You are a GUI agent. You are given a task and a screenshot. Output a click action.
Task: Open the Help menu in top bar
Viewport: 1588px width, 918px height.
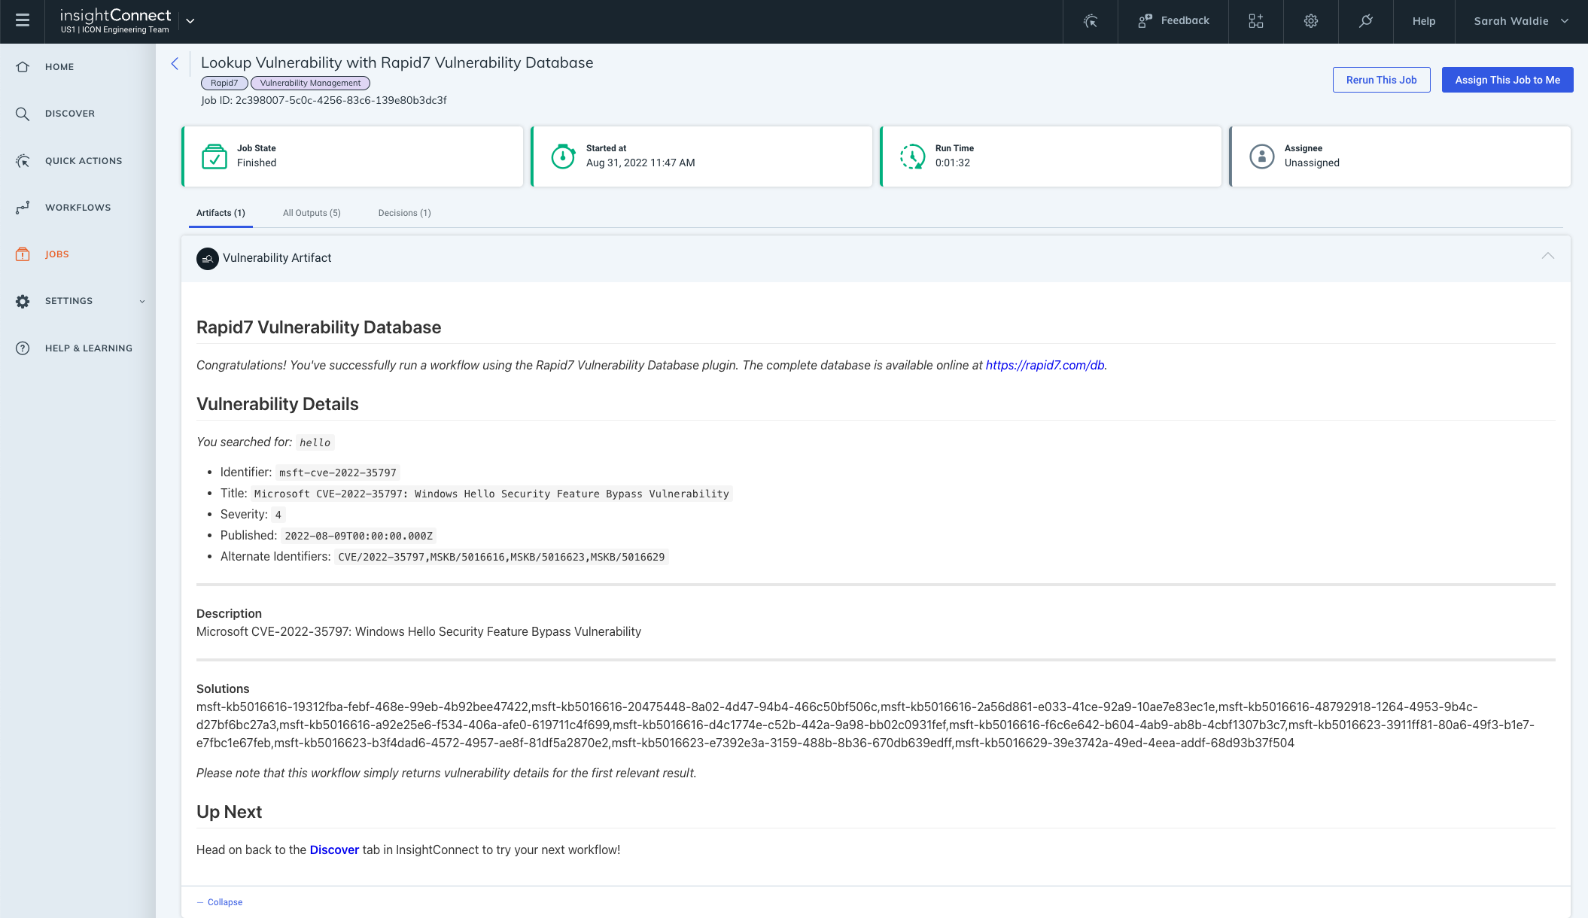point(1424,21)
